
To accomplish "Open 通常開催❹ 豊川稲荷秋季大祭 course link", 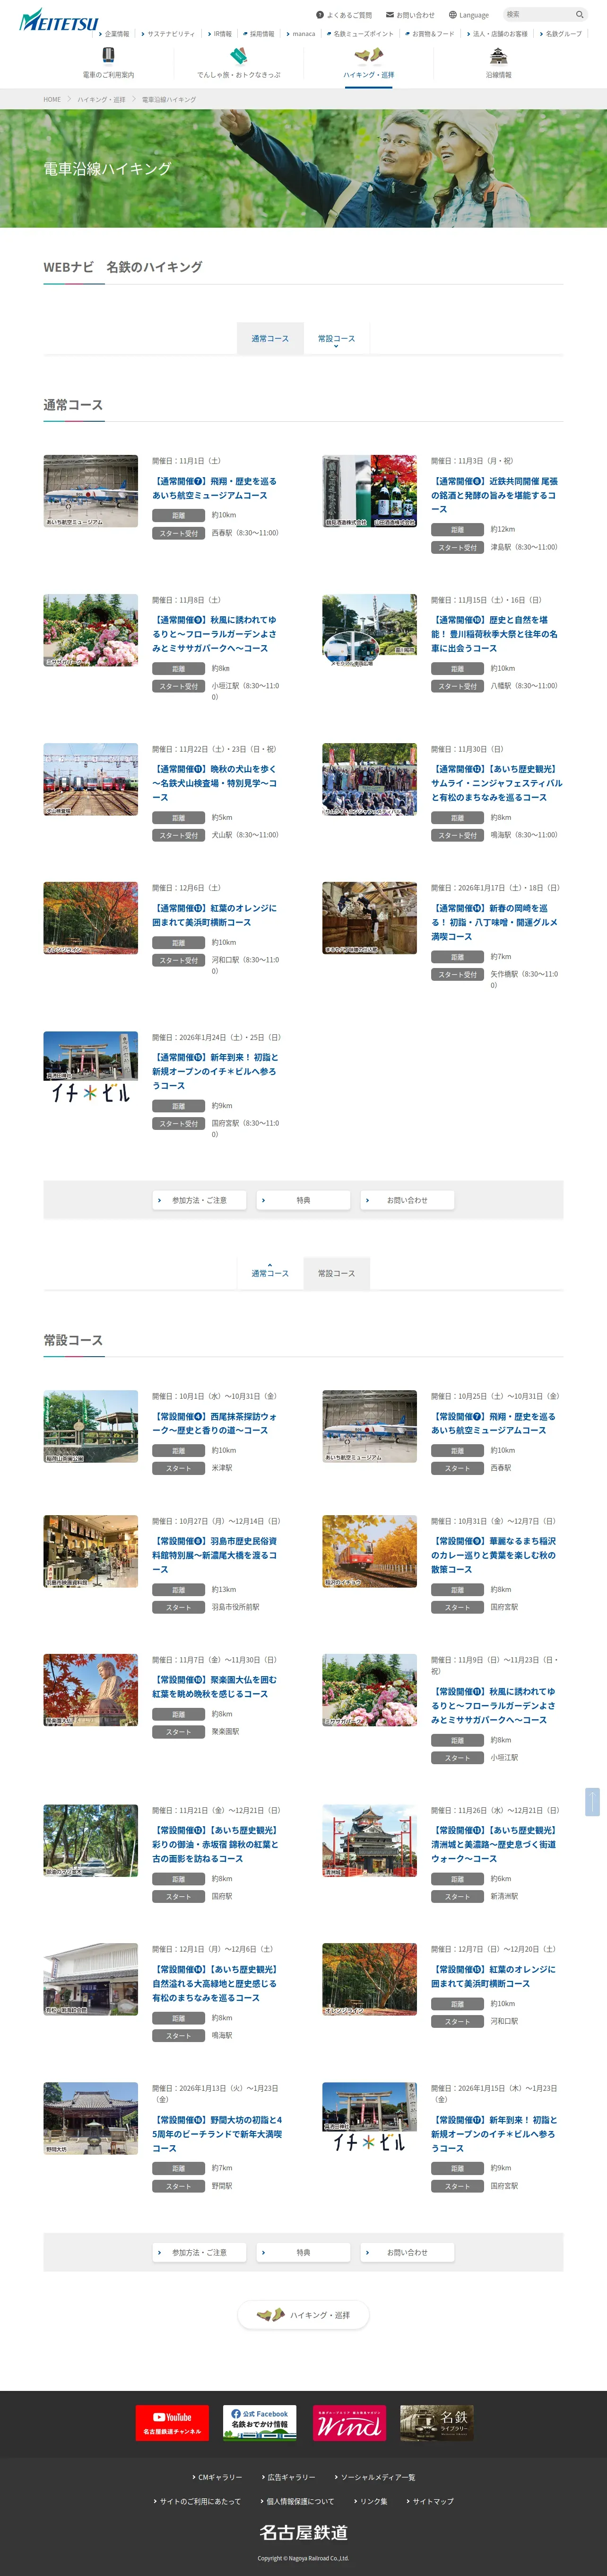I will (494, 634).
